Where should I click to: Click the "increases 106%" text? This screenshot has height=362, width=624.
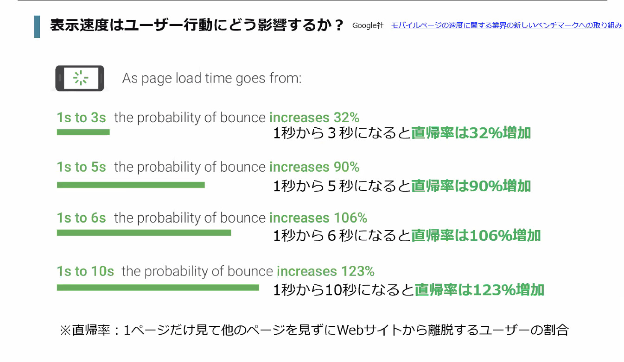click(x=318, y=218)
